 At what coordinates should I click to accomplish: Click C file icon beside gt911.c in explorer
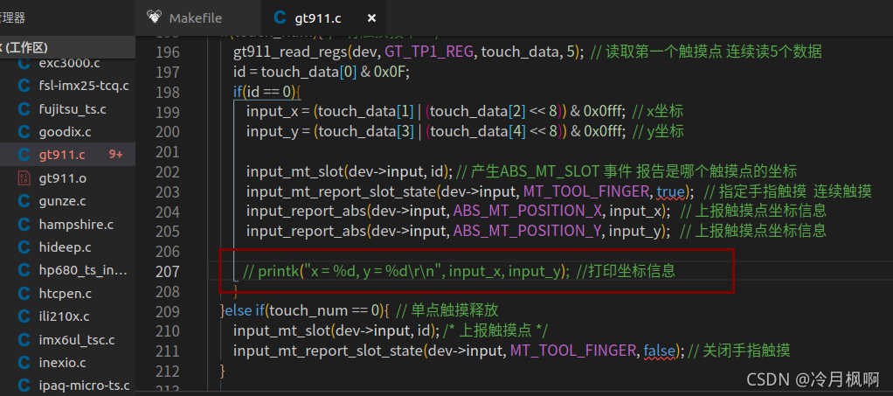pos(24,155)
